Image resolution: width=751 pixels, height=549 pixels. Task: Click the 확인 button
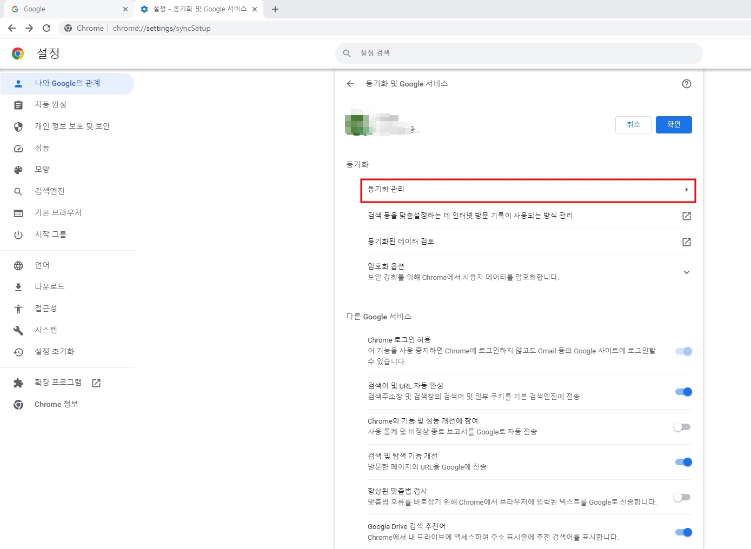tap(674, 124)
